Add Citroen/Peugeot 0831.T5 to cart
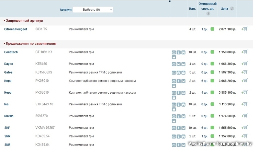 (x=245, y=29)
